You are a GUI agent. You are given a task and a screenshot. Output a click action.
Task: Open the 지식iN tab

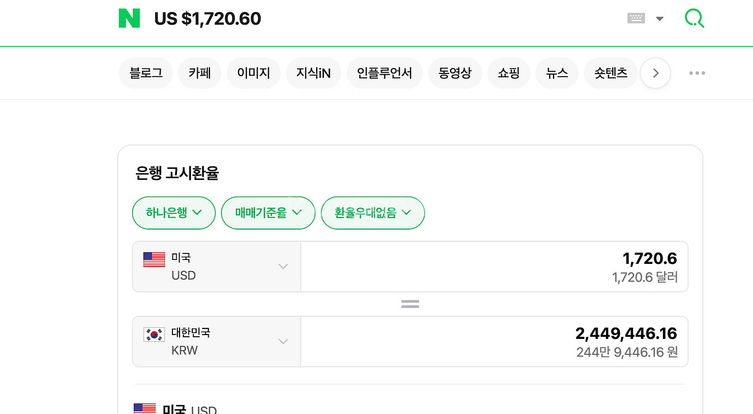click(x=313, y=73)
